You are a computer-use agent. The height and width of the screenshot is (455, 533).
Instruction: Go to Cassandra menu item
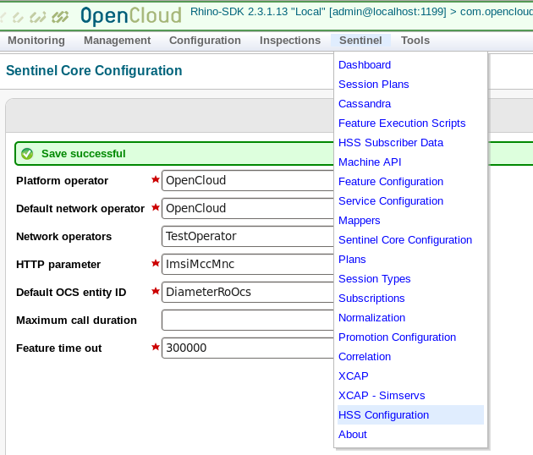coord(365,104)
